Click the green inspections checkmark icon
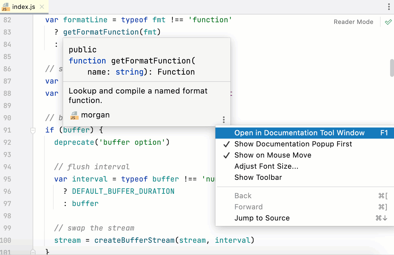The height and width of the screenshot is (255, 394). pos(388,21)
